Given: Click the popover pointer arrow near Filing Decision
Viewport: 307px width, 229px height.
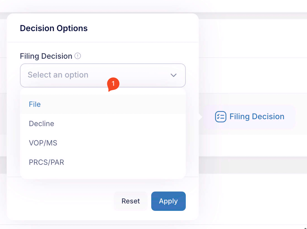Looking at the screenshot, I should tap(200, 117).
